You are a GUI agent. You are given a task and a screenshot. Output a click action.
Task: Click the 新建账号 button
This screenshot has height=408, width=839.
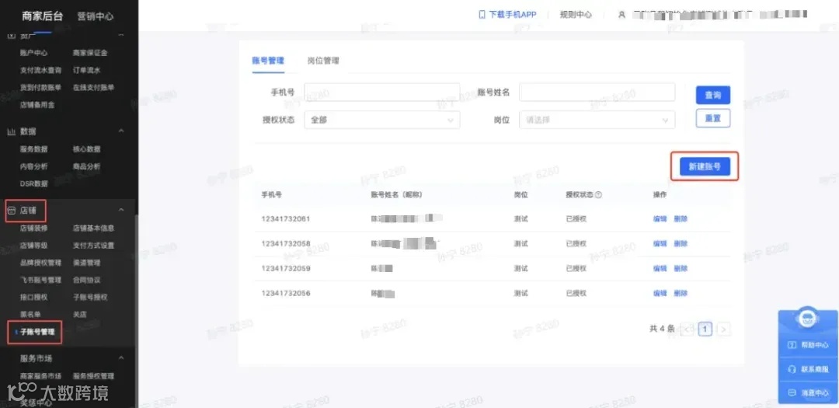tap(705, 166)
